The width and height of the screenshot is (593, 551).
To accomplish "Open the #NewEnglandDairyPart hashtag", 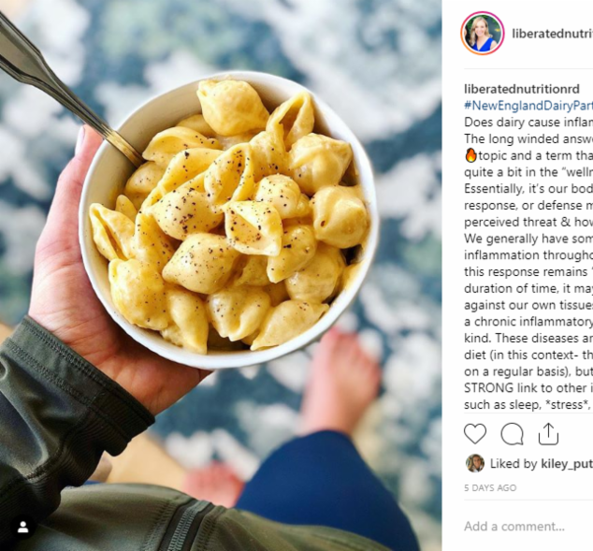I will click(x=528, y=106).
